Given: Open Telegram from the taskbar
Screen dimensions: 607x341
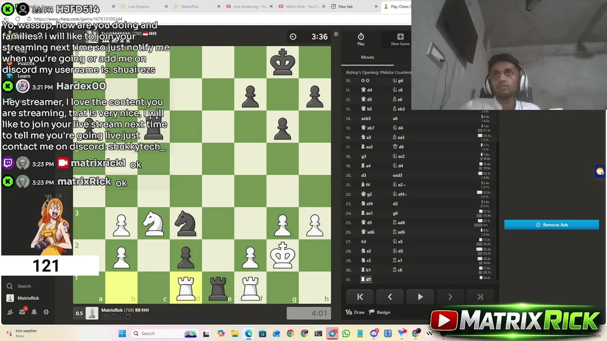Looking at the screenshot, I should pos(332,333).
